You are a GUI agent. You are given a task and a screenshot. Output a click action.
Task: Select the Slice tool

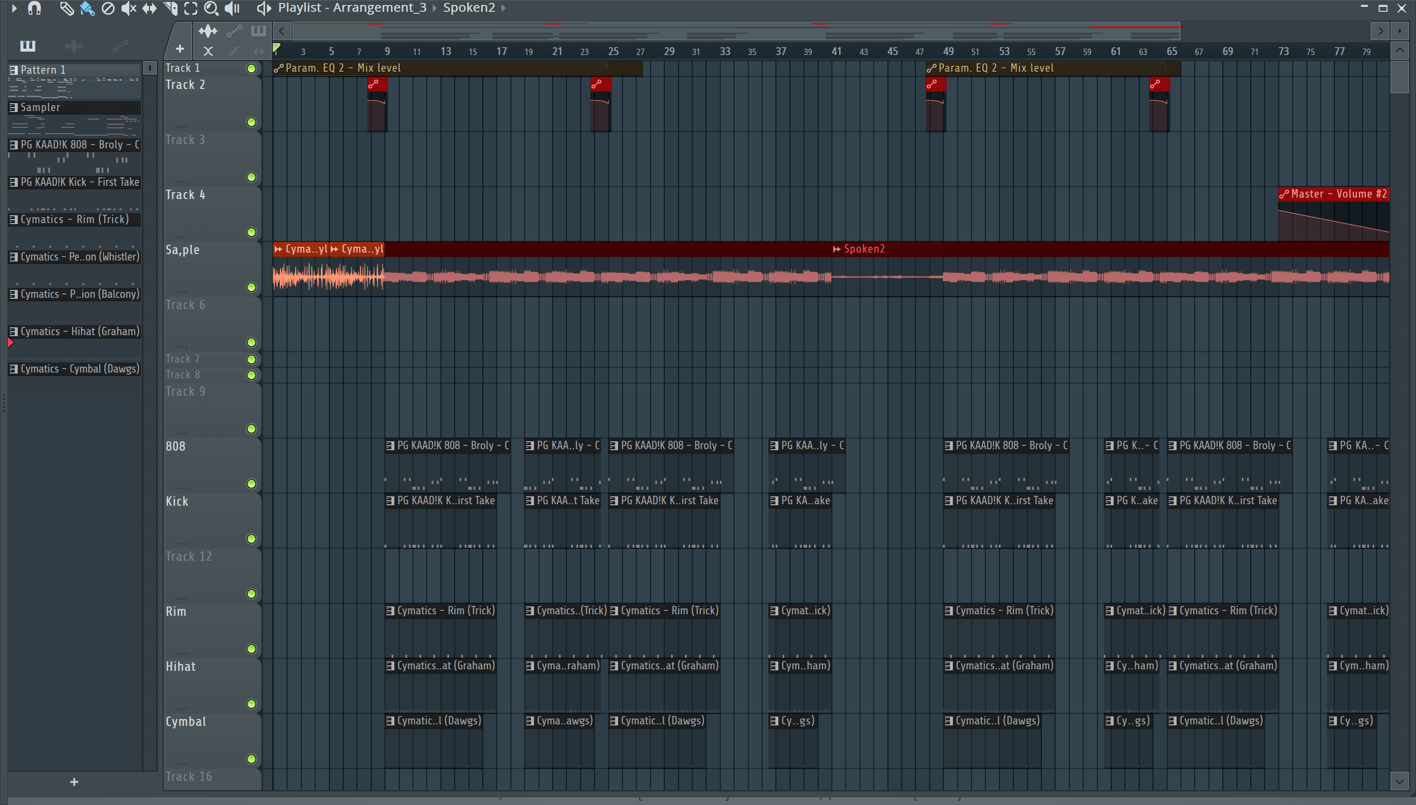[170, 8]
